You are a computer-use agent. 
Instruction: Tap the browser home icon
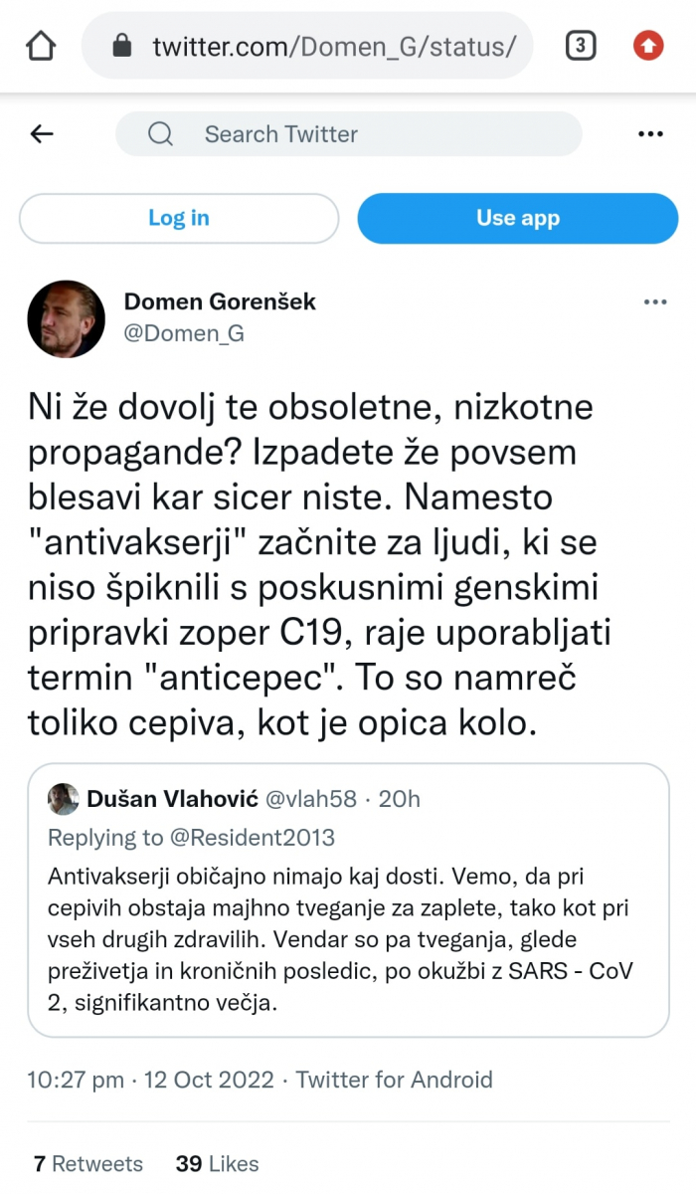pos(41,46)
